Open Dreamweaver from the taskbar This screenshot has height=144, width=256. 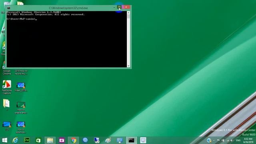[27, 140]
